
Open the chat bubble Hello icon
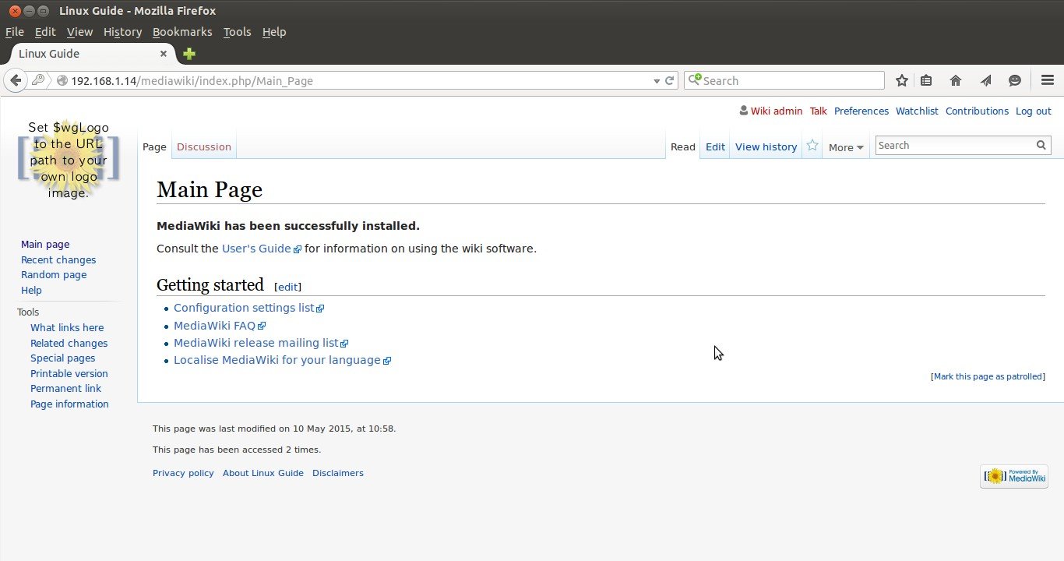[x=1015, y=80]
